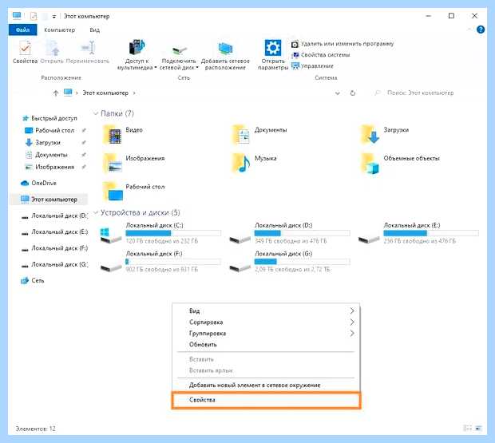The width and height of the screenshot is (495, 443).
Task: Click the E: drive usage bar
Action: point(431,233)
